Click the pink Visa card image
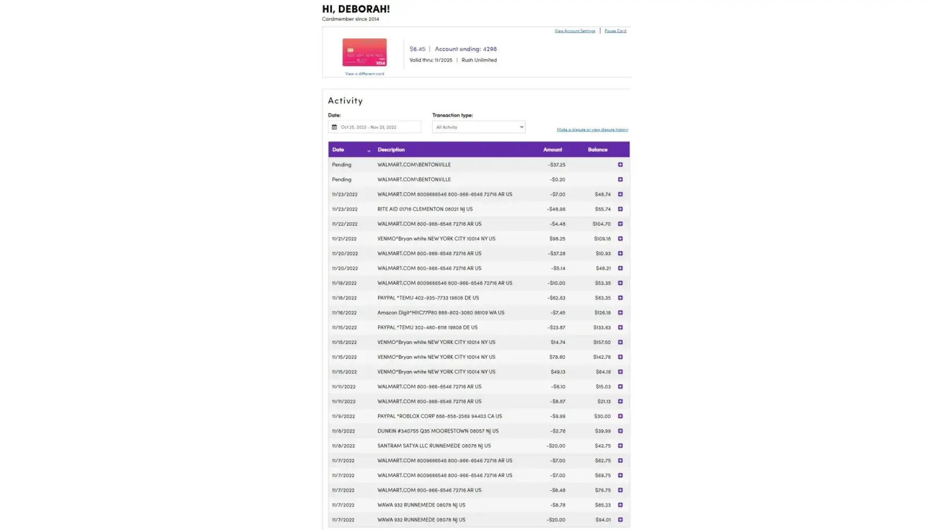The image size is (943, 530). point(364,52)
